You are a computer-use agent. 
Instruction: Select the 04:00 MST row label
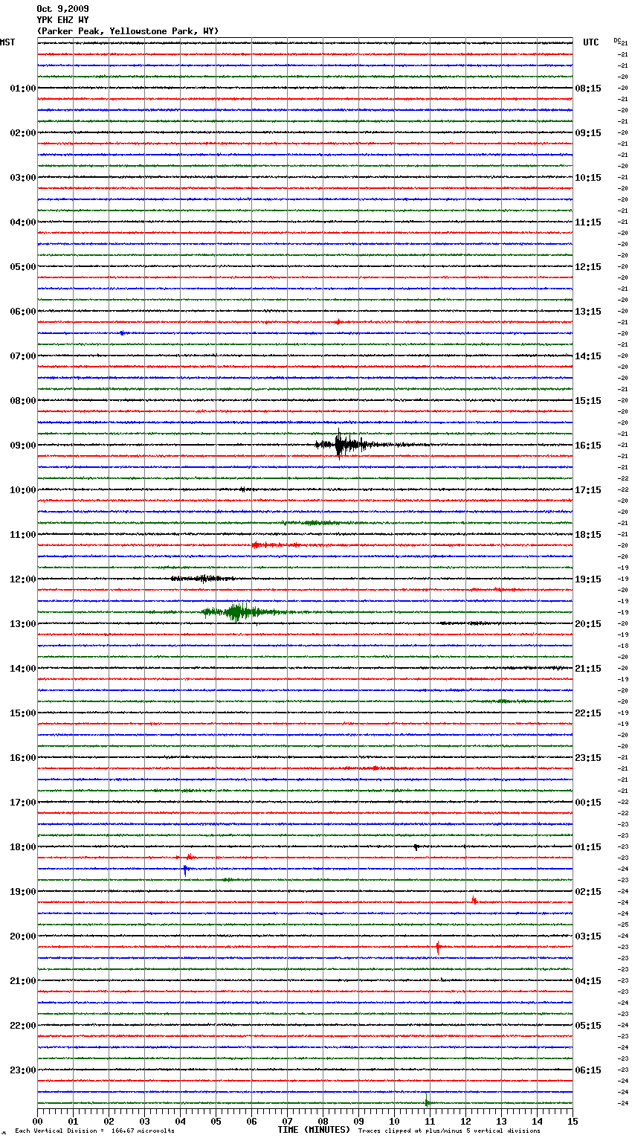(23, 222)
